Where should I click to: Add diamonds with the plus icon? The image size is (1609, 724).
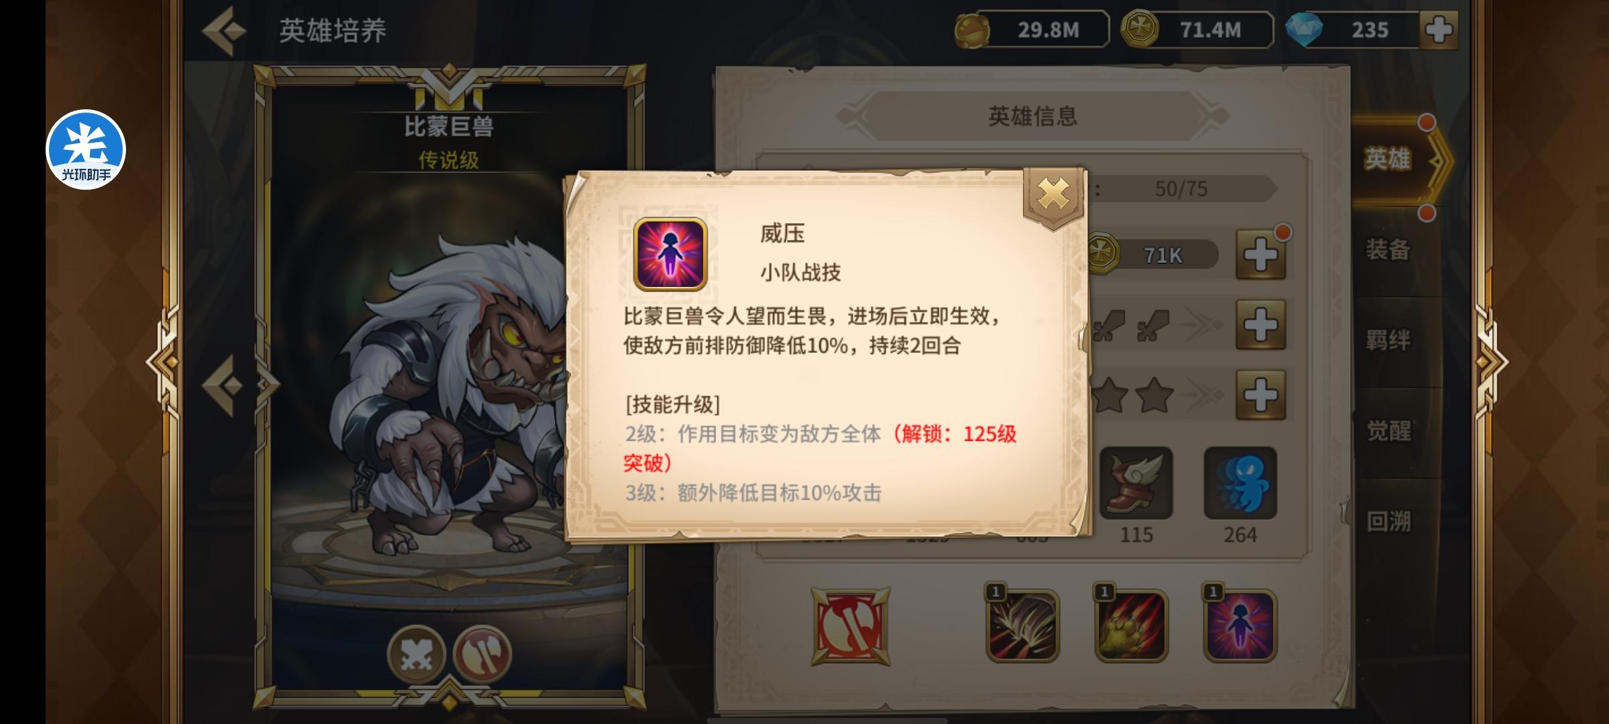click(x=1439, y=30)
